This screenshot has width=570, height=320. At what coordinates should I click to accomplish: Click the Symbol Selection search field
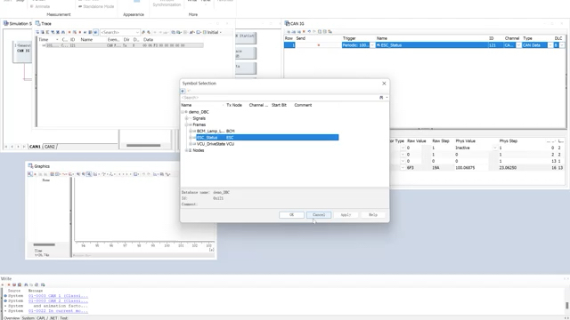pos(279,98)
